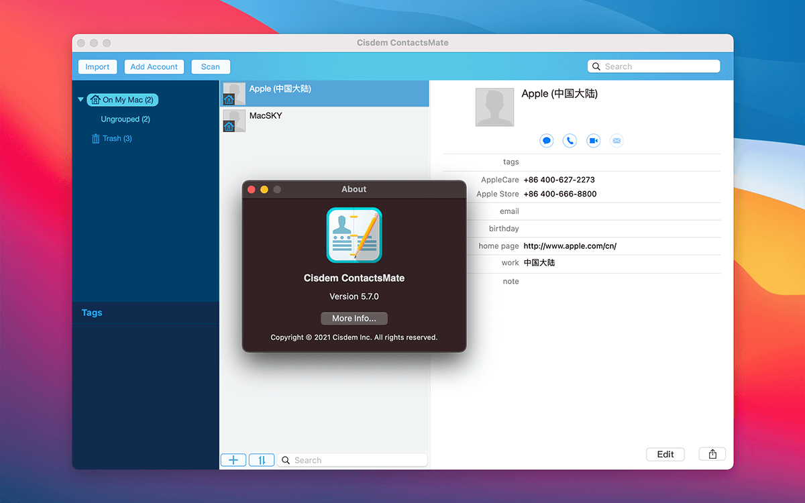Focus the contact list Search field at bottom

352,460
